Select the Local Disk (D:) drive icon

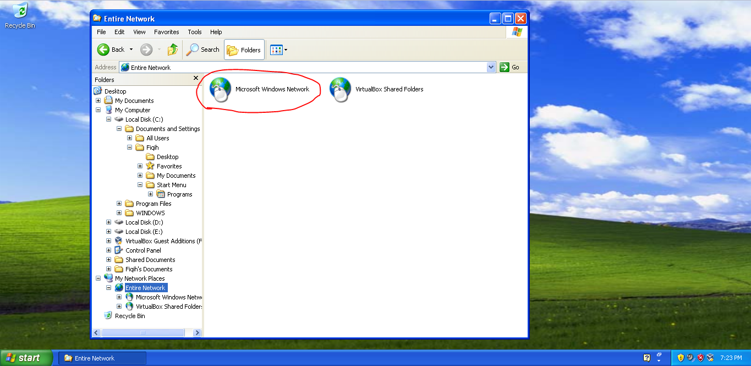pyautogui.click(x=119, y=222)
